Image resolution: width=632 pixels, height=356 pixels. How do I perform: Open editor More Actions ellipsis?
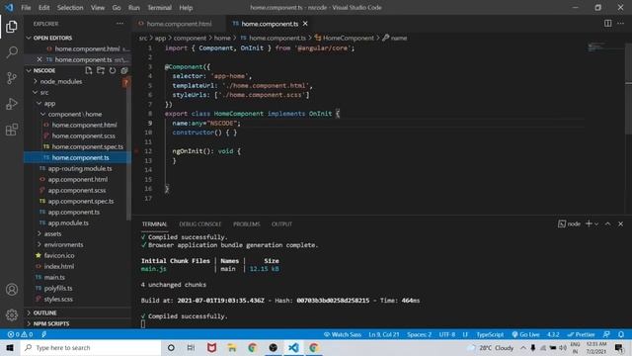(621, 24)
